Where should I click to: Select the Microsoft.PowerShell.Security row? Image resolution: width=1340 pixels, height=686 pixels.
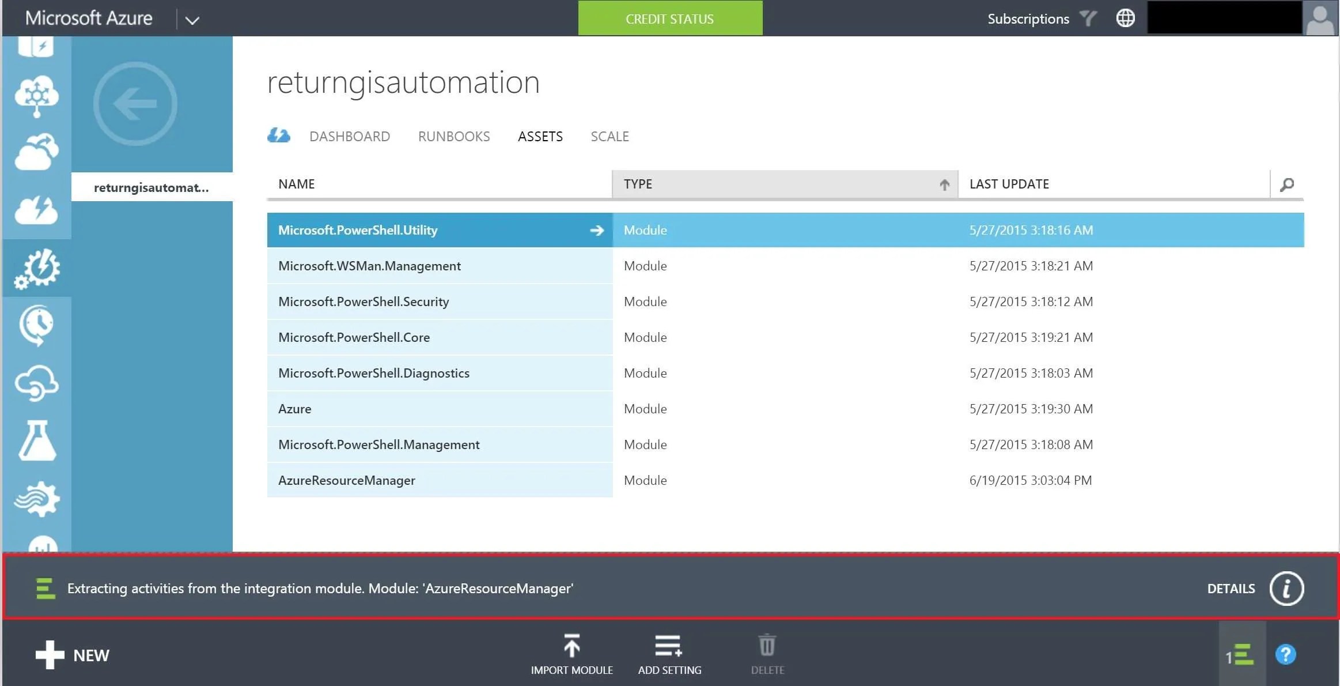[785, 301]
